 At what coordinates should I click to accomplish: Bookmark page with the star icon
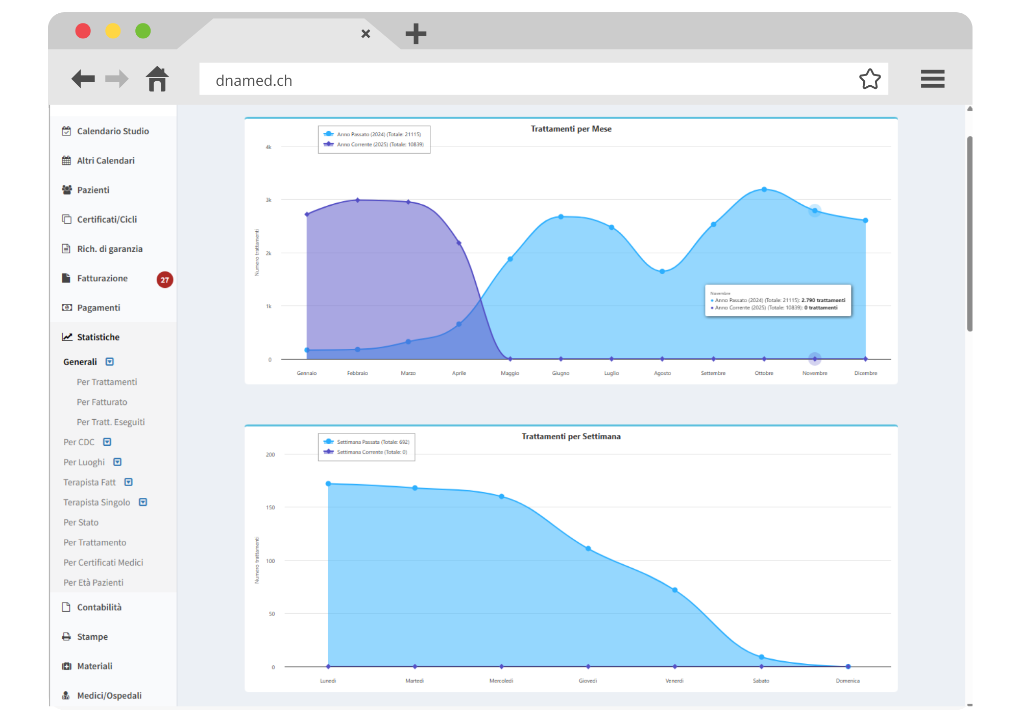tap(869, 79)
